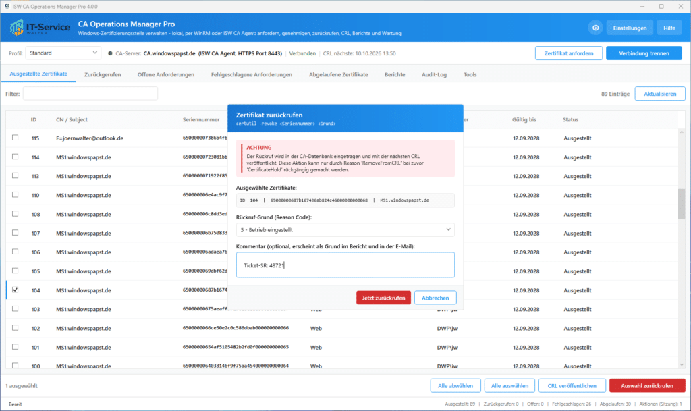Click E=joernwalter@outlook.de in row 115
The width and height of the screenshot is (691, 411).
[90, 138]
